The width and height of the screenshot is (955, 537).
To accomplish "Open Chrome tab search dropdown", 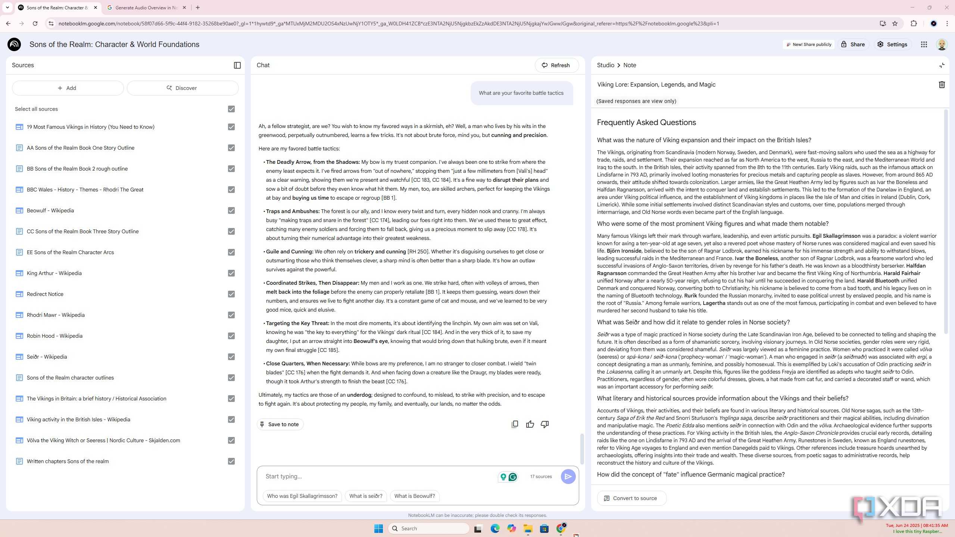I will 7,7.
